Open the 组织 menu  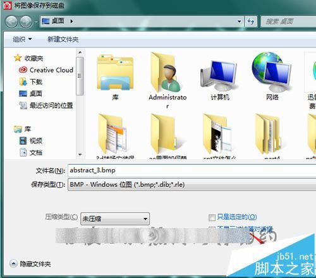pos(22,39)
